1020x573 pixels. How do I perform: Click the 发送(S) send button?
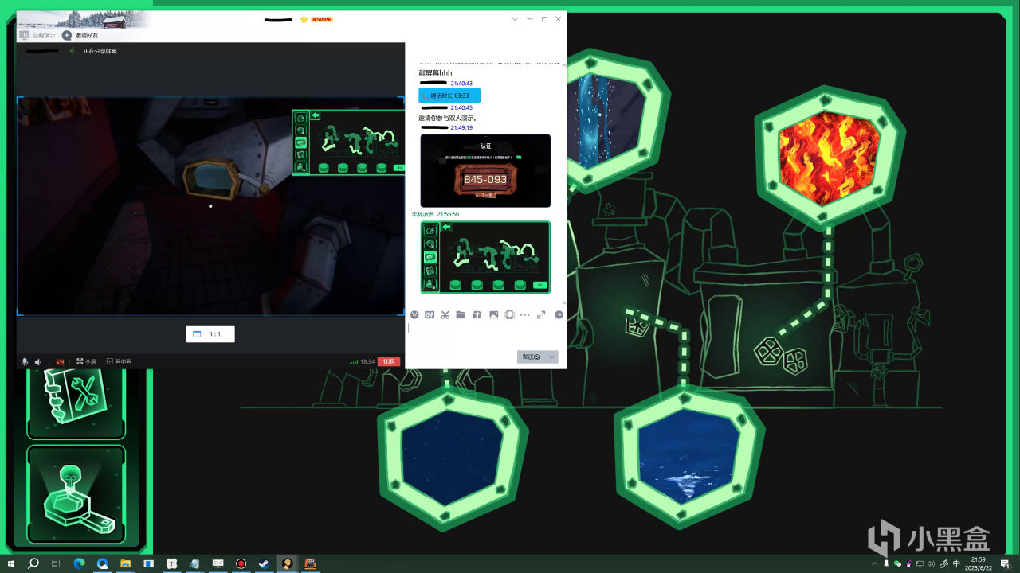532,357
